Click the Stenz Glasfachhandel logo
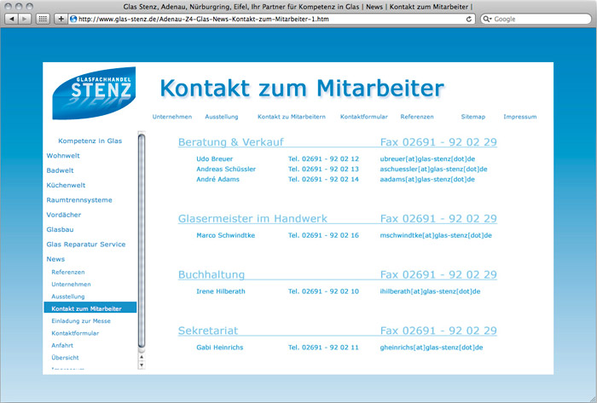The width and height of the screenshot is (597, 403). [x=94, y=93]
